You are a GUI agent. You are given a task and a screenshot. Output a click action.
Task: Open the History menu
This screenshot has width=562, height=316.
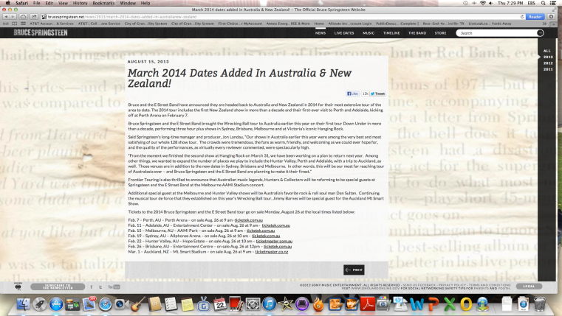click(x=80, y=3)
